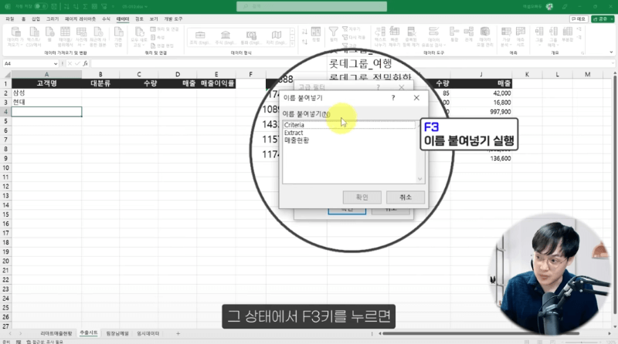
Task: Click the Filter (필터) funnel icon
Action: (x=334, y=35)
